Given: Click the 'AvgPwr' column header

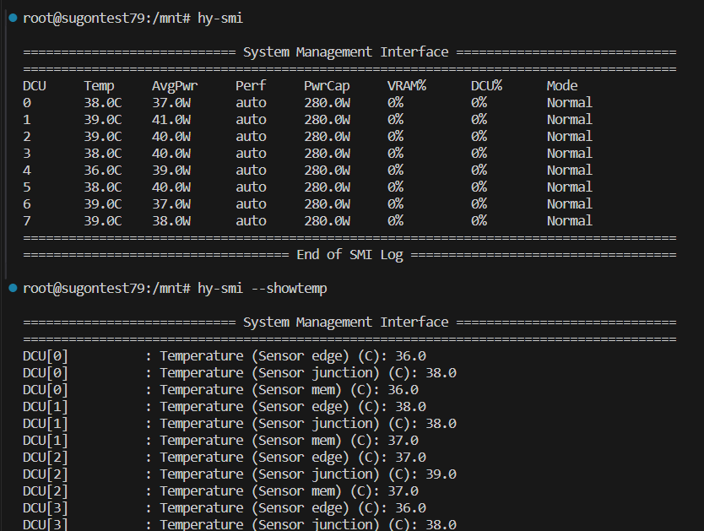Looking at the screenshot, I should coord(174,85).
